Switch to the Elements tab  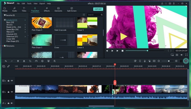tap(58, 9)
